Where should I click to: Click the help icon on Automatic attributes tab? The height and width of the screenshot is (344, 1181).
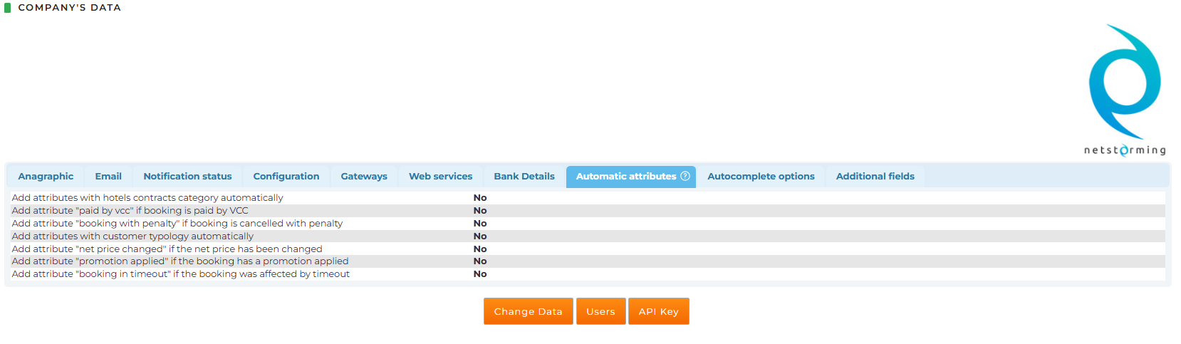pos(685,176)
